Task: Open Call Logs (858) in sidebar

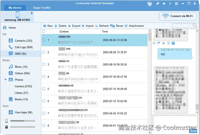Action: [24, 47]
